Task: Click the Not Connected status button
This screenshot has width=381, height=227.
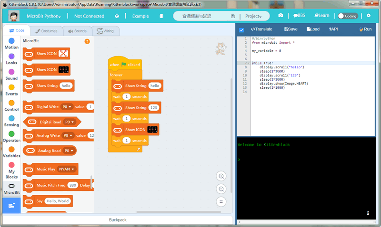Action: click(89, 16)
